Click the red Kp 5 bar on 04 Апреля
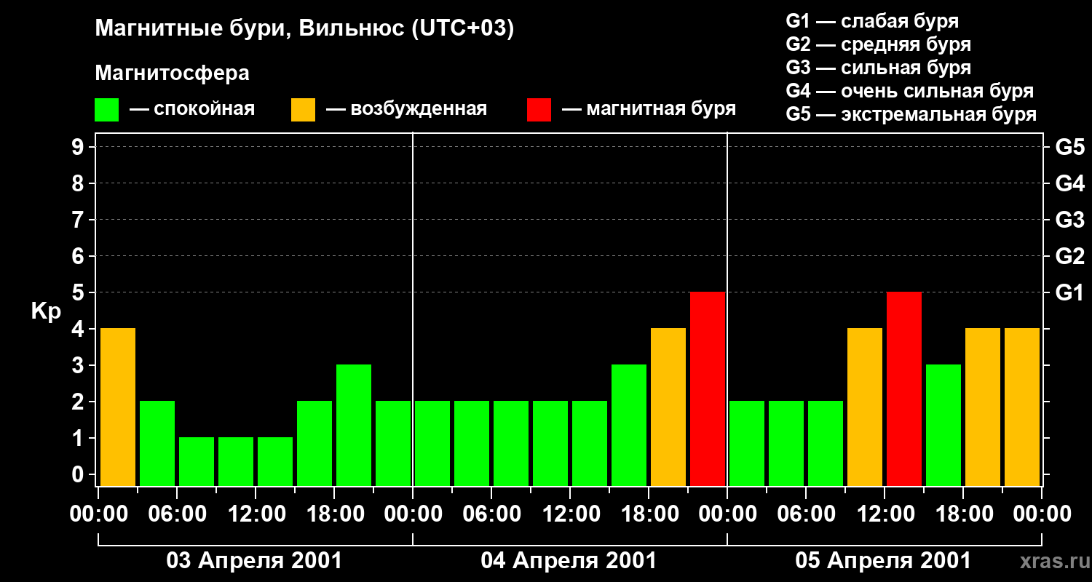This screenshot has width=1092, height=582. 708,388
